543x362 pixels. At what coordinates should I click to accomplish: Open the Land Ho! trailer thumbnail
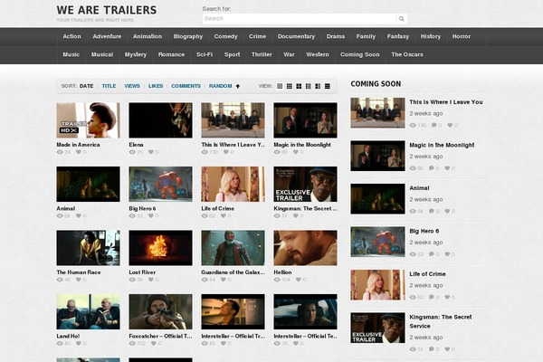89,311
